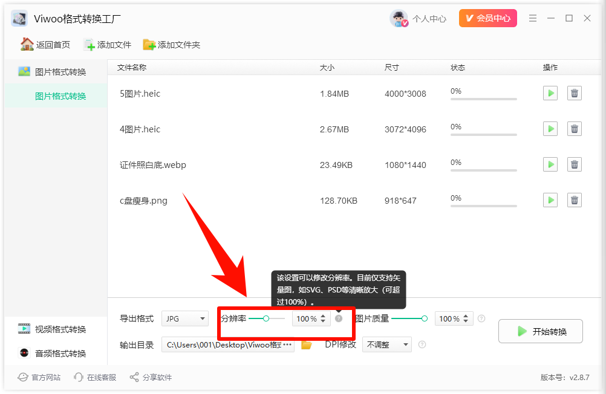Select file name 5图片.heic
This screenshot has height=394, width=606.
point(140,94)
